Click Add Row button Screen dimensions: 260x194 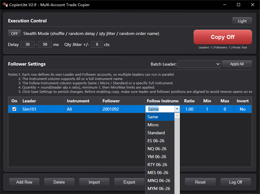[x=24, y=182]
